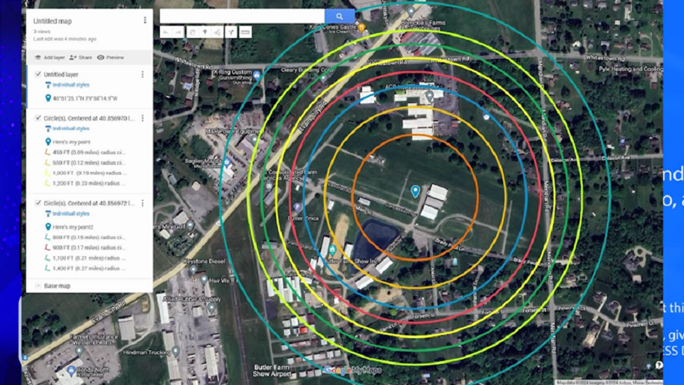The width and height of the screenshot is (684, 385).
Task: Open the Add directions tool
Action: [x=231, y=33]
